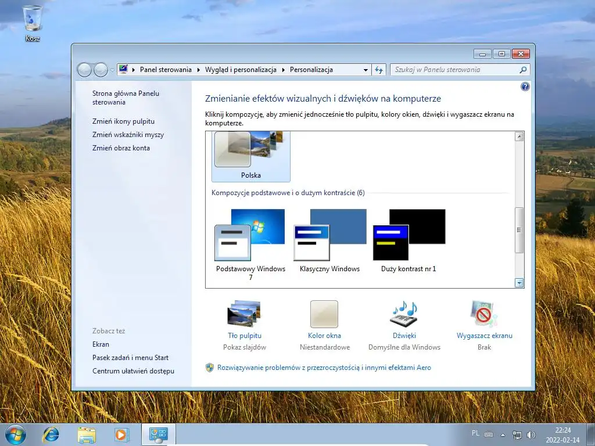Click the 'PL' language indicator
This screenshot has height=446, width=595.
tap(475, 433)
